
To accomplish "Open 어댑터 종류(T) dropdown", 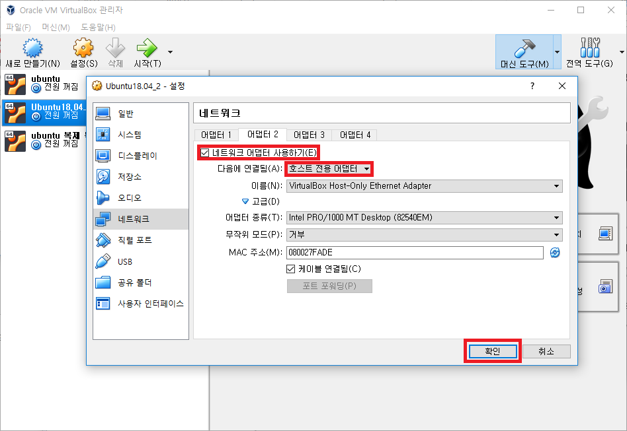I will click(424, 218).
